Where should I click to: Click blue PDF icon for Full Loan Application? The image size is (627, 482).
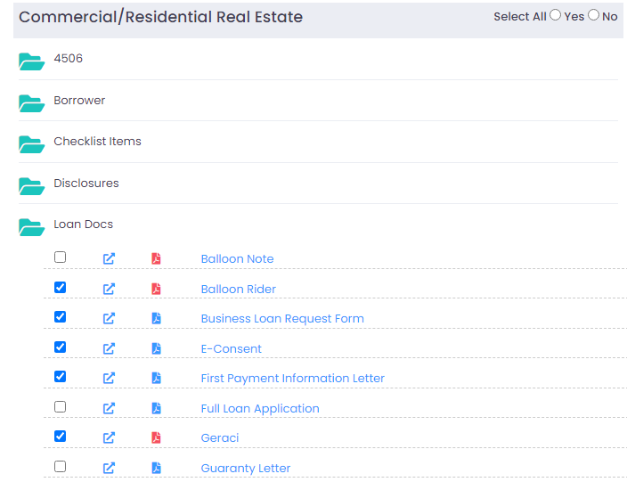coord(157,408)
